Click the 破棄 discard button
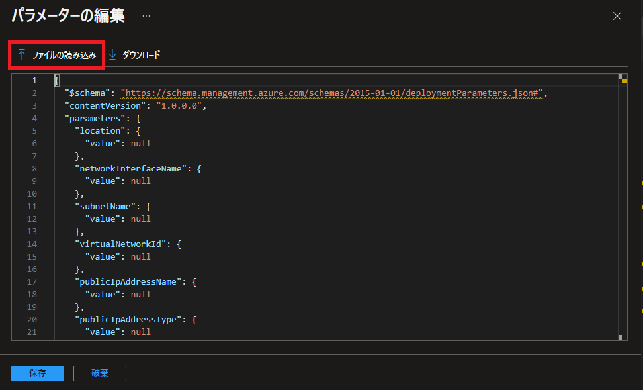The image size is (643, 390). [x=99, y=373]
